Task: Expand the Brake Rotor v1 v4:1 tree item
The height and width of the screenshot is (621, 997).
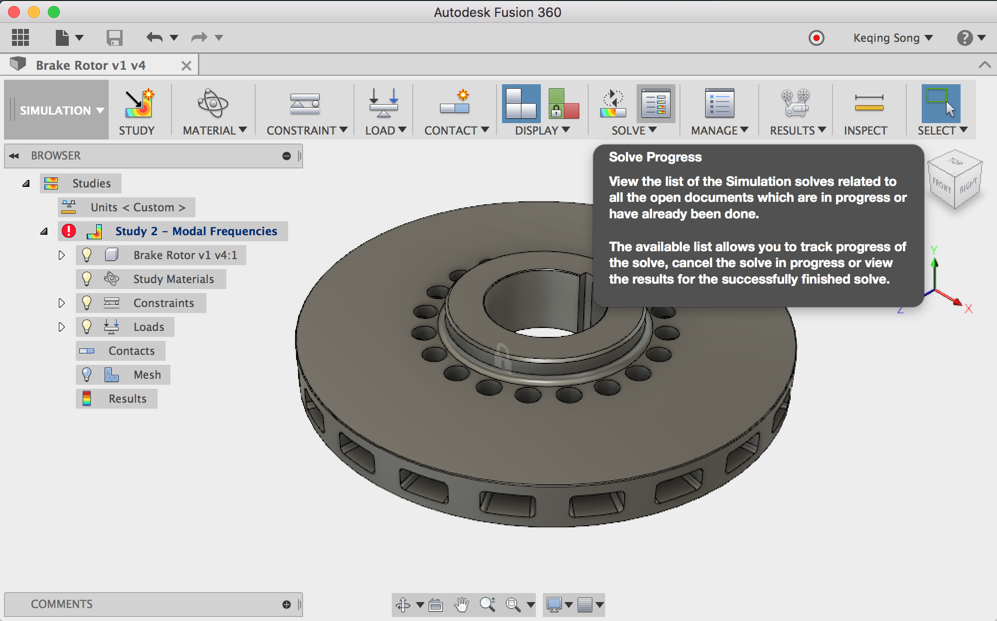Action: (61, 254)
